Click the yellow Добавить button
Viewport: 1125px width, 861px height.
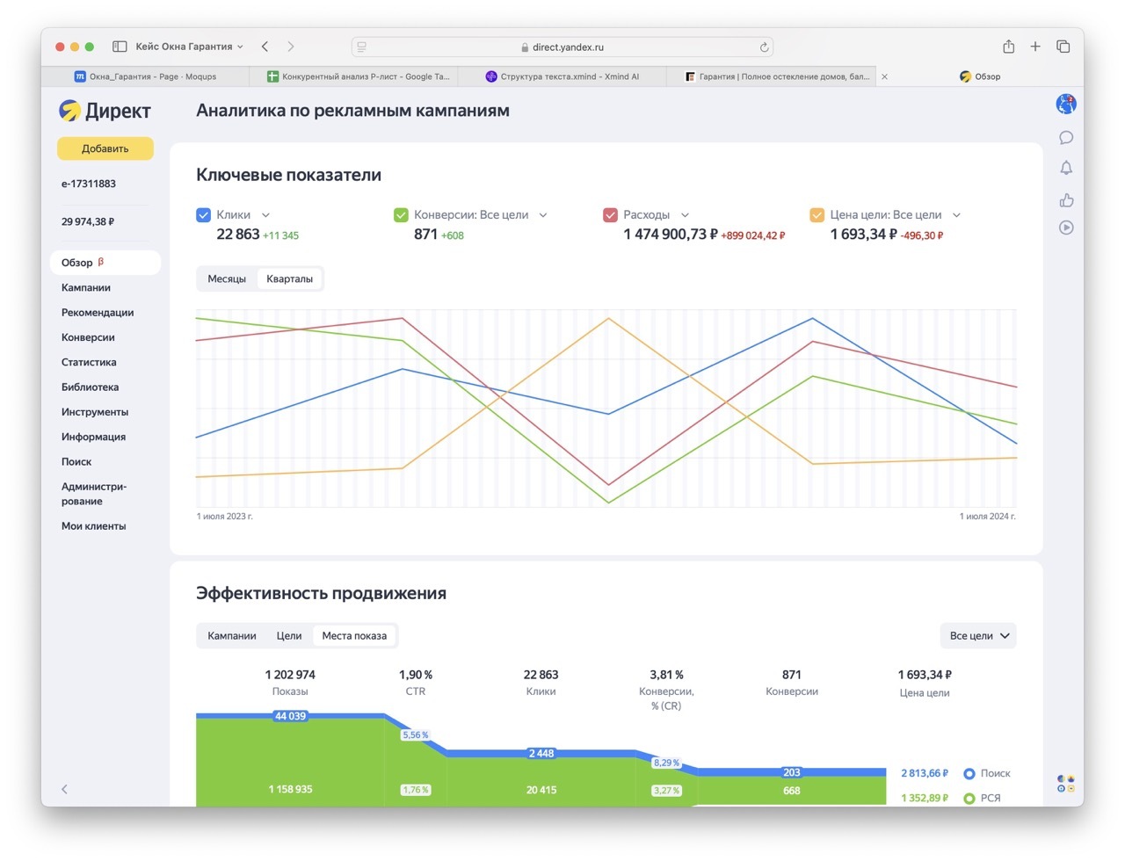pyautogui.click(x=105, y=148)
